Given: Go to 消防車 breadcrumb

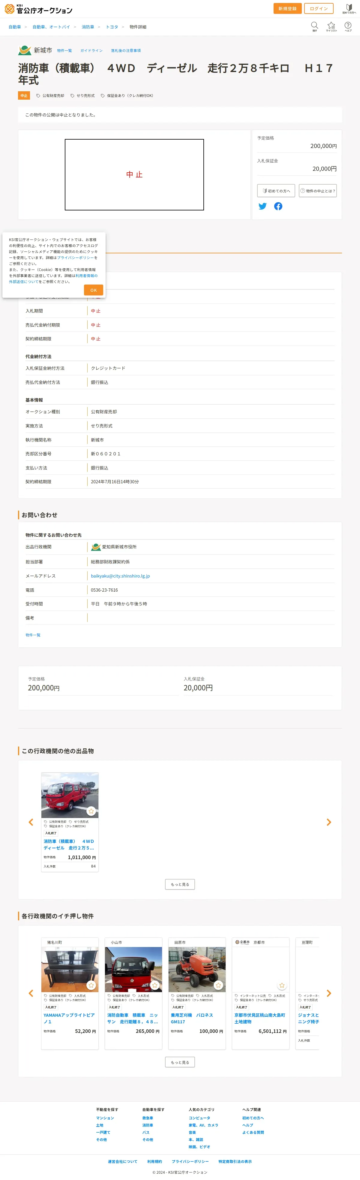Looking at the screenshot, I should [88, 27].
